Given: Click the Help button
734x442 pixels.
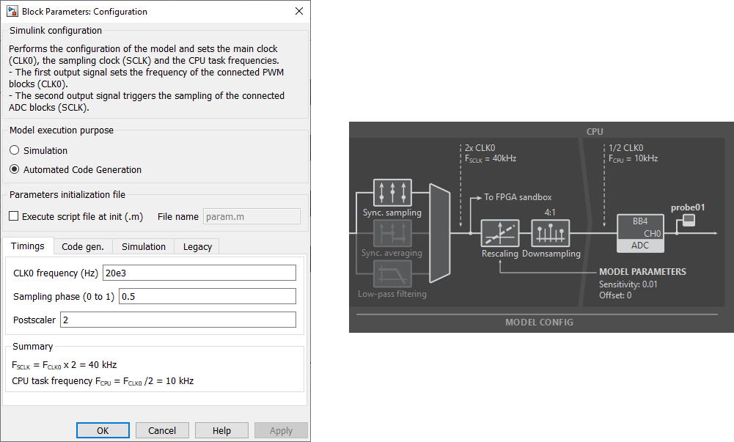Looking at the screenshot, I should (221, 430).
